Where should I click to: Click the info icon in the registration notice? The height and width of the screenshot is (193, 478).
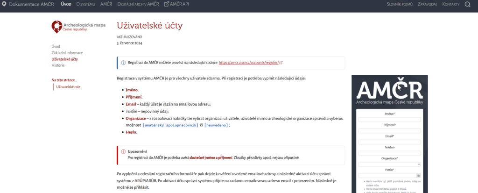pos(123,63)
